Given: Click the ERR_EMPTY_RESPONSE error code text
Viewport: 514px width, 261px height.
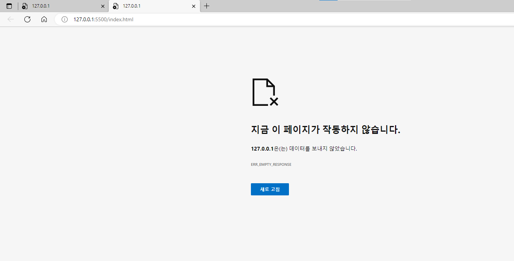Looking at the screenshot, I should tap(271, 165).
